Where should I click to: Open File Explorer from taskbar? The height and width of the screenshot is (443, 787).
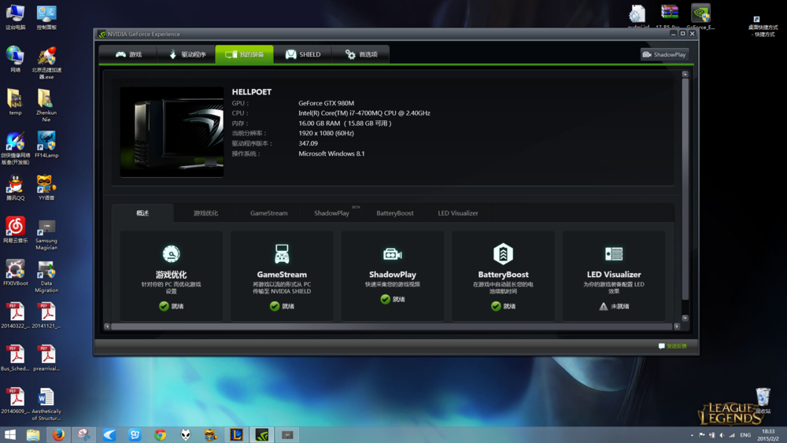click(x=33, y=435)
